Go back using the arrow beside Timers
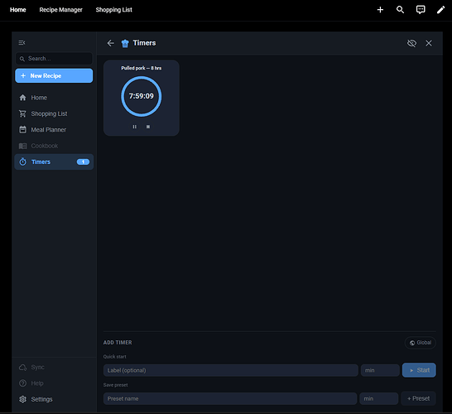 point(111,43)
